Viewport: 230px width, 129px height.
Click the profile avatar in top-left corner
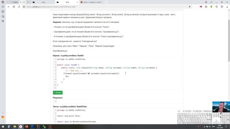point(3,2)
